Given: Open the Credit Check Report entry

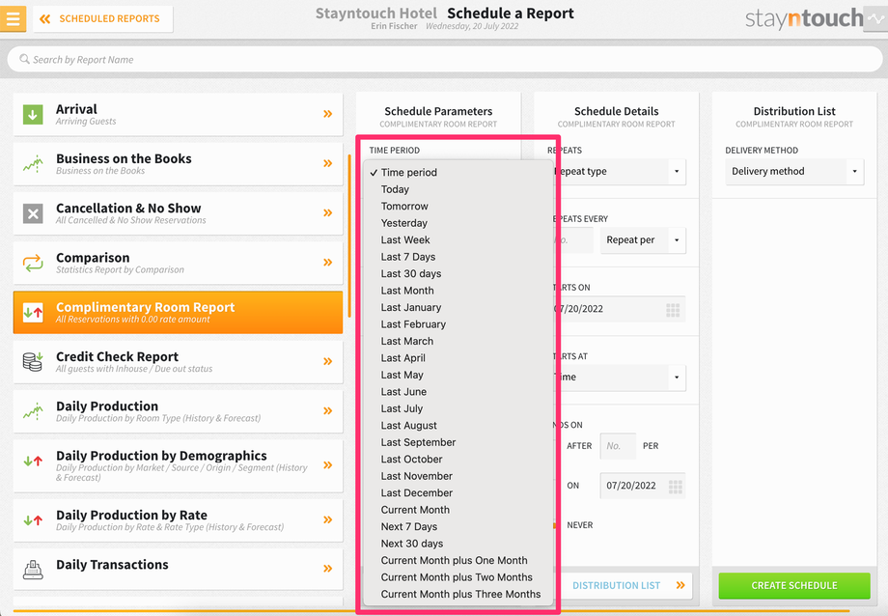Looking at the screenshot, I should [x=178, y=361].
